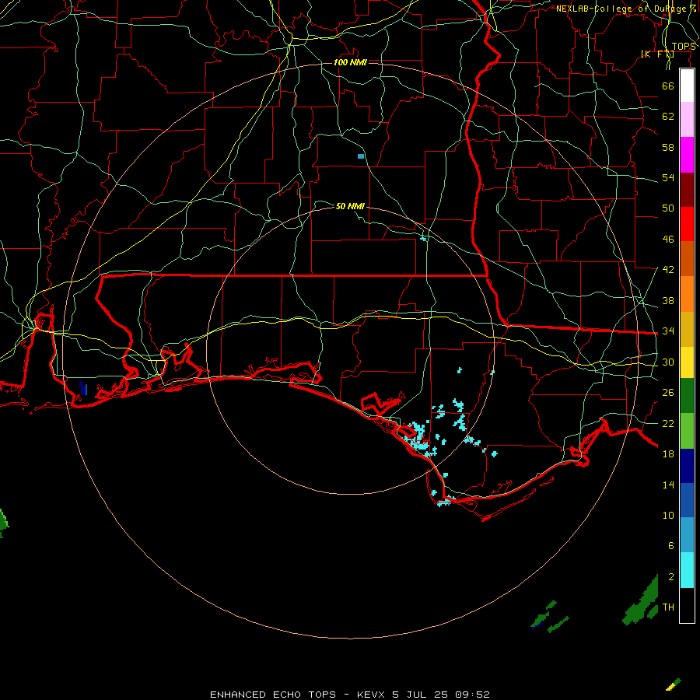700x700 pixels.
Task: Click the cyan legend swatch
Action: click(x=687, y=570)
